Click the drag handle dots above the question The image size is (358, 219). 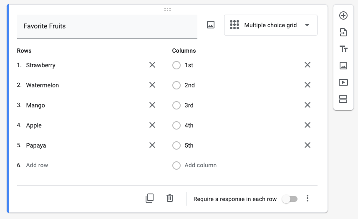pyautogui.click(x=167, y=10)
